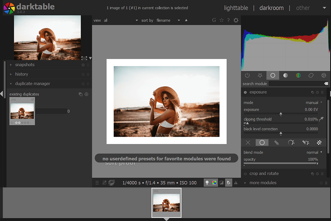Switch to the lighttable view
Image resolution: width=331 pixels, height=221 pixels.
pos(236,8)
